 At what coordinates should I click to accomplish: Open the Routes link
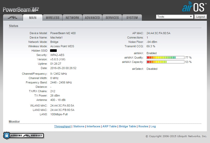[x=143, y=126]
